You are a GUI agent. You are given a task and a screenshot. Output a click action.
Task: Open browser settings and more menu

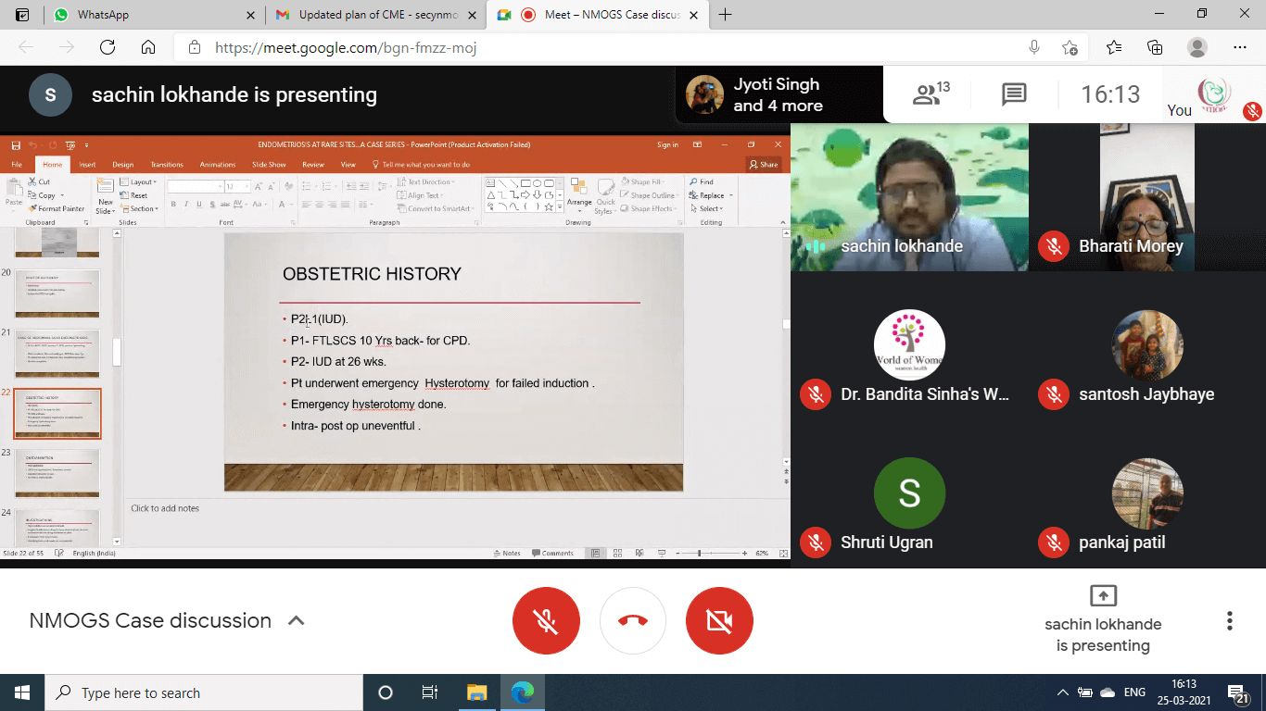click(x=1240, y=47)
